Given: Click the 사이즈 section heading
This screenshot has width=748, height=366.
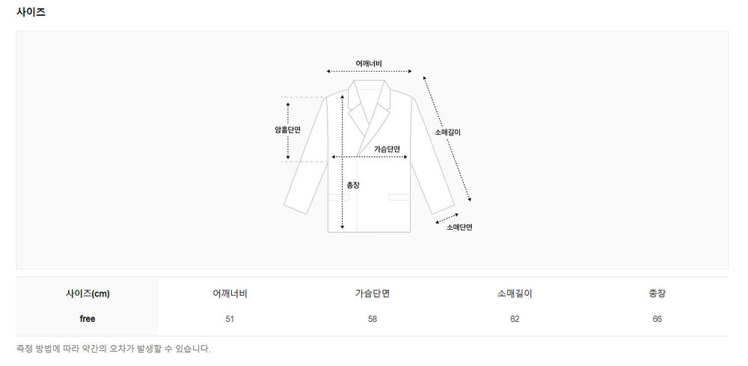Looking at the screenshot, I should pos(31,12).
